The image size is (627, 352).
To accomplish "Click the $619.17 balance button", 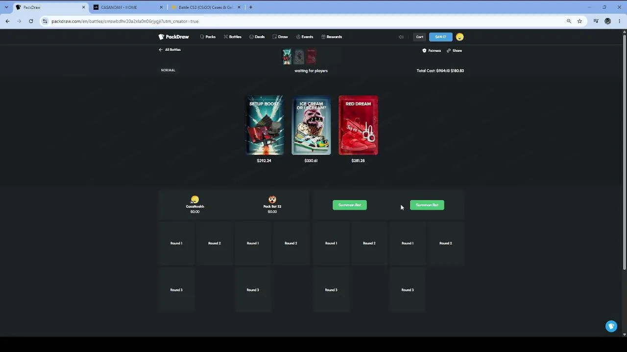I will [441, 37].
